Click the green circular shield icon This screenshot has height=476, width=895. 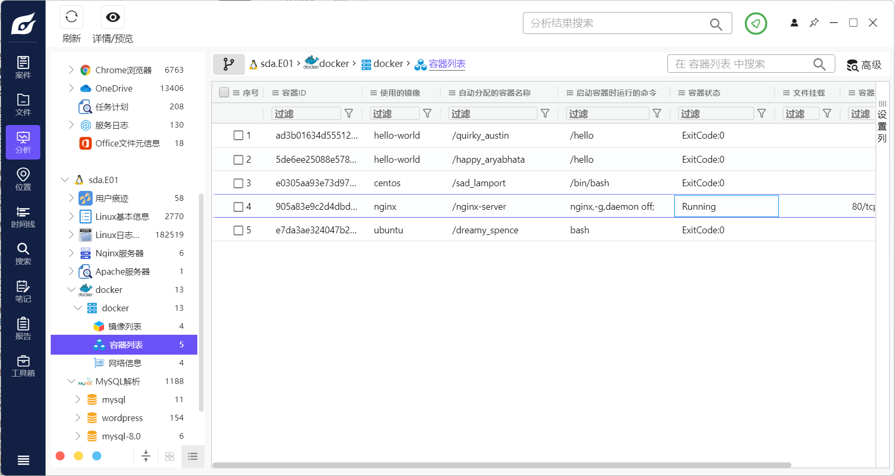(756, 24)
